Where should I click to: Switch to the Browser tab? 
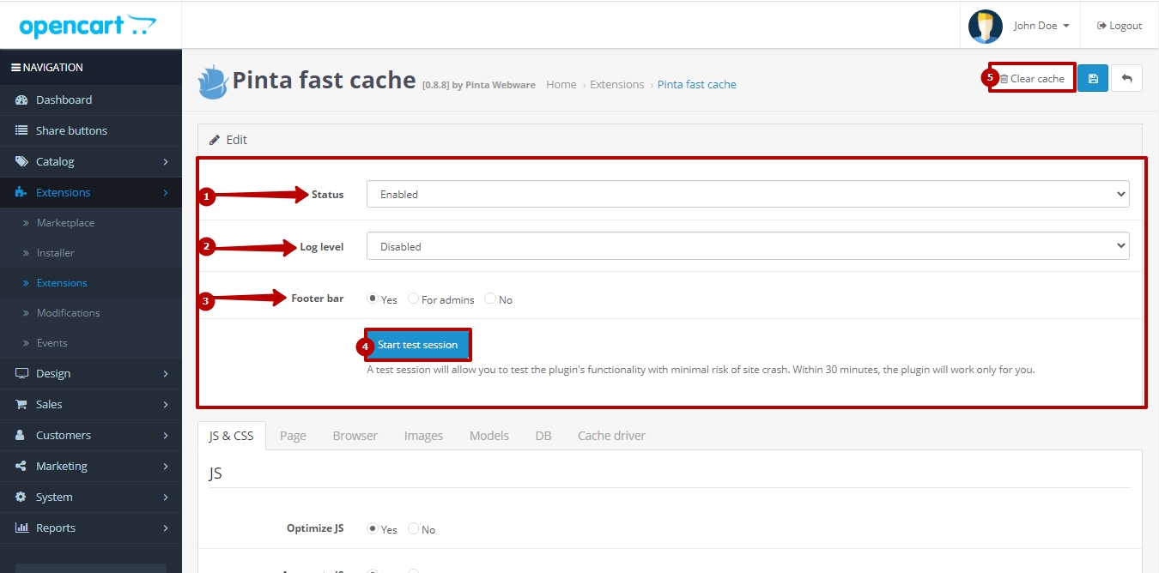pos(355,436)
